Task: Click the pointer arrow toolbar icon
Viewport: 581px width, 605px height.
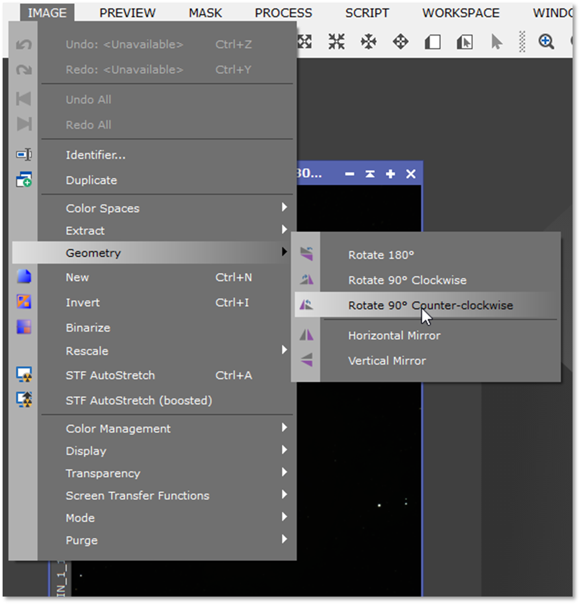Action: [497, 42]
